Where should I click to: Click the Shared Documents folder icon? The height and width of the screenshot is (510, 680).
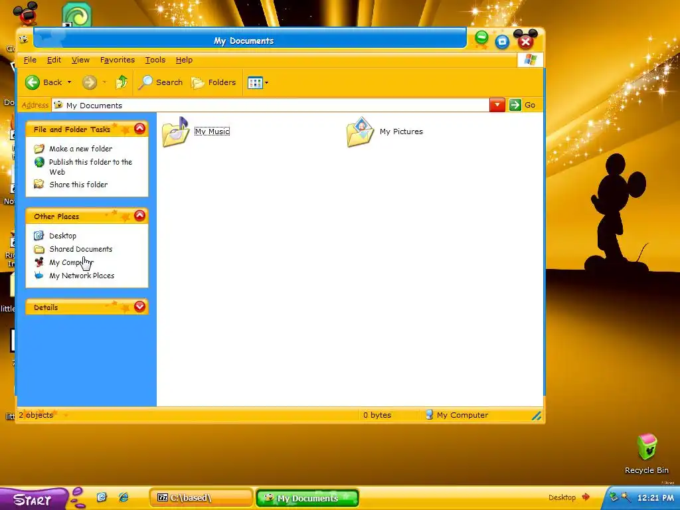coord(39,249)
